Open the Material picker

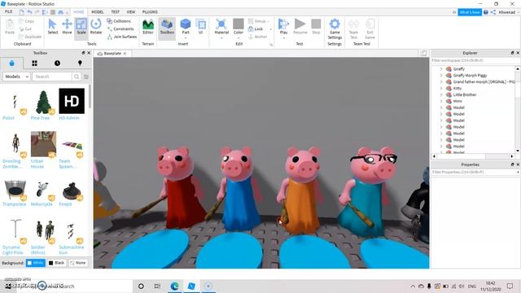(221, 27)
